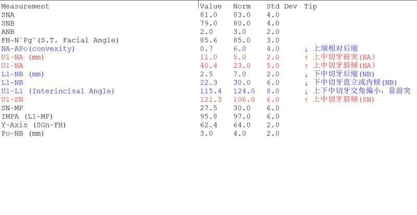Click the Norm column header
The height and width of the screenshot is (215, 417).
pos(242,6)
